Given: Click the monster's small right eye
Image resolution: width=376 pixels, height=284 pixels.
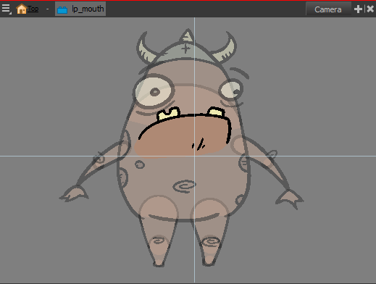Looking at the screenshot, I should click(231, 91).
